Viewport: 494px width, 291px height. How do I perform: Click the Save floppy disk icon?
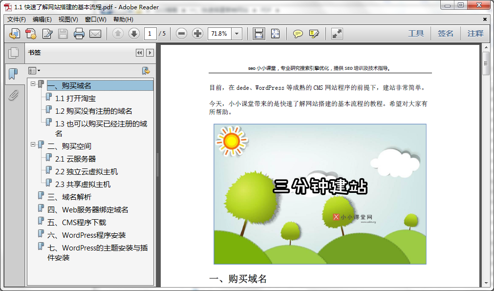click(x=63, y=33)
